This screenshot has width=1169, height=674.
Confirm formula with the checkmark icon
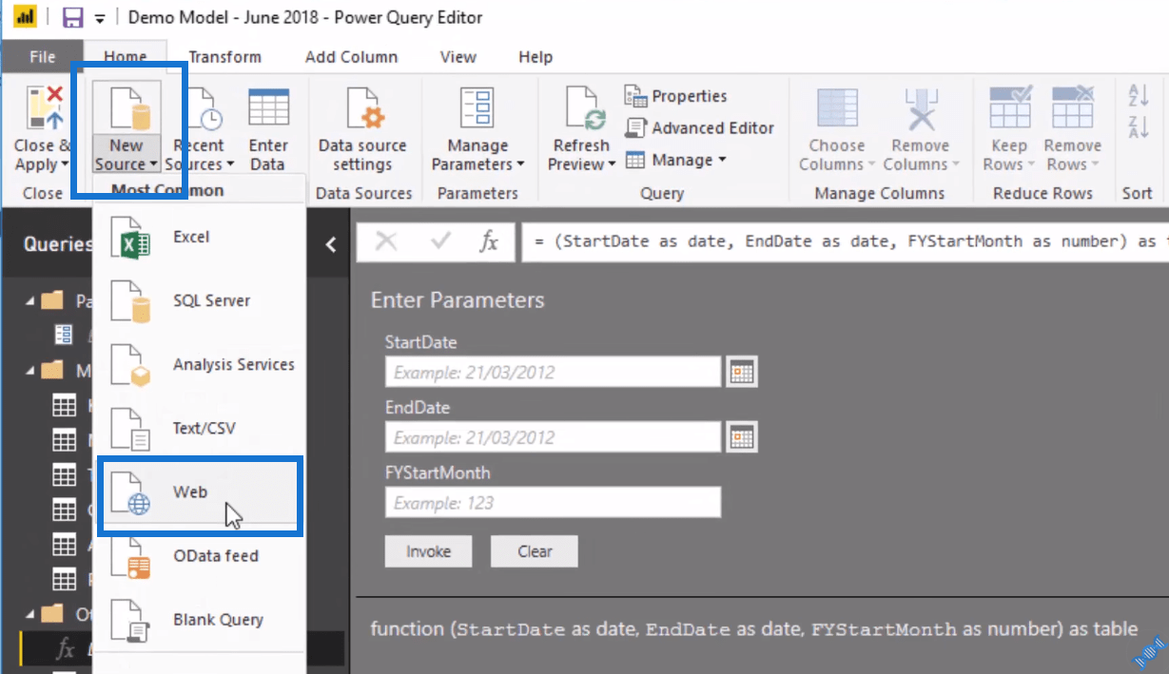440,241
